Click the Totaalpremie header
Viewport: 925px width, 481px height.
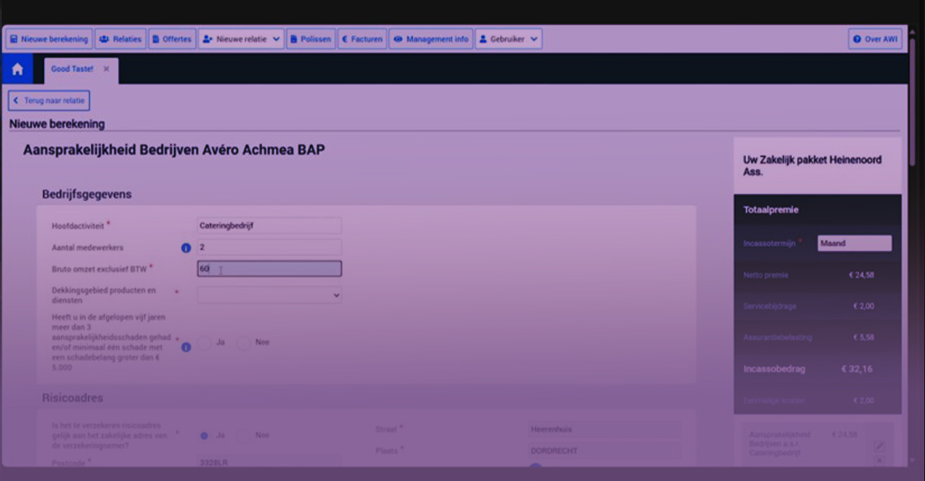point(770,209)
